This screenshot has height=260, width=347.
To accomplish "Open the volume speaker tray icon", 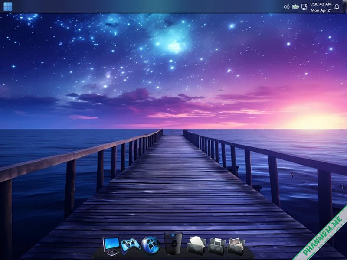I will [x=286, y=7].
